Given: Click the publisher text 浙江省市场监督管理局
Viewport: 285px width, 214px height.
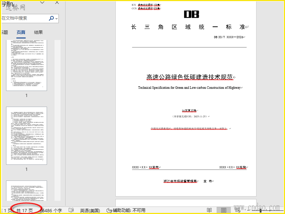Looking at the screenshot, I should 180,181.
